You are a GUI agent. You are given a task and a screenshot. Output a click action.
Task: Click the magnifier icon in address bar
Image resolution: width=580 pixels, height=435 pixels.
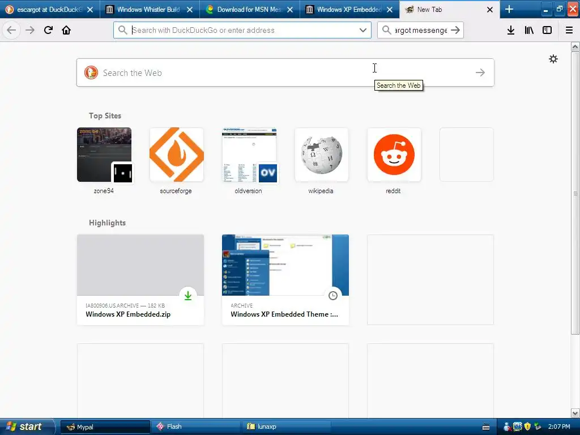pyautogui.click(x=122, y=30)
